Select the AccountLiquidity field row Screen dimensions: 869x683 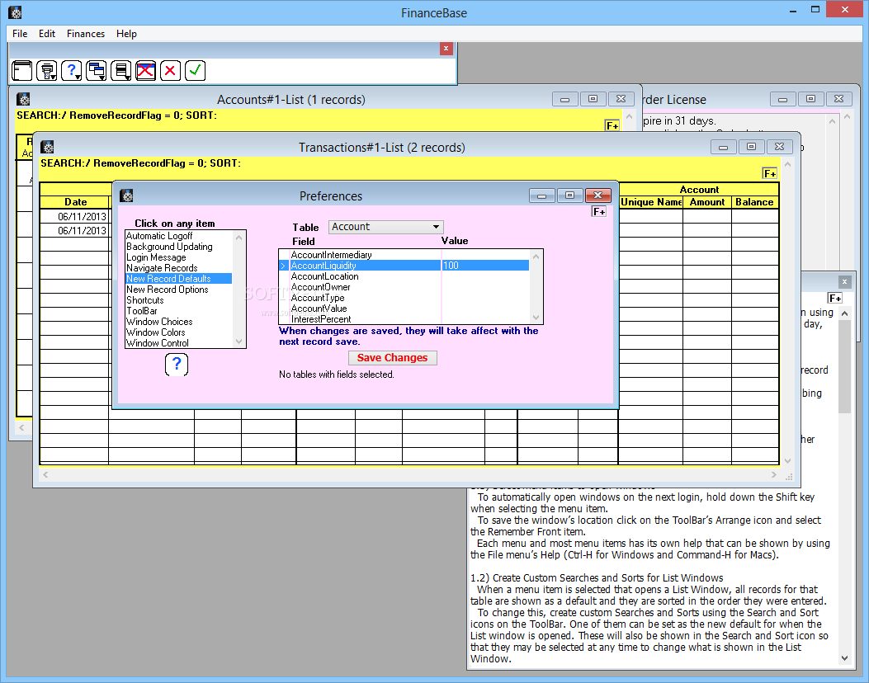tap(404, 266)
